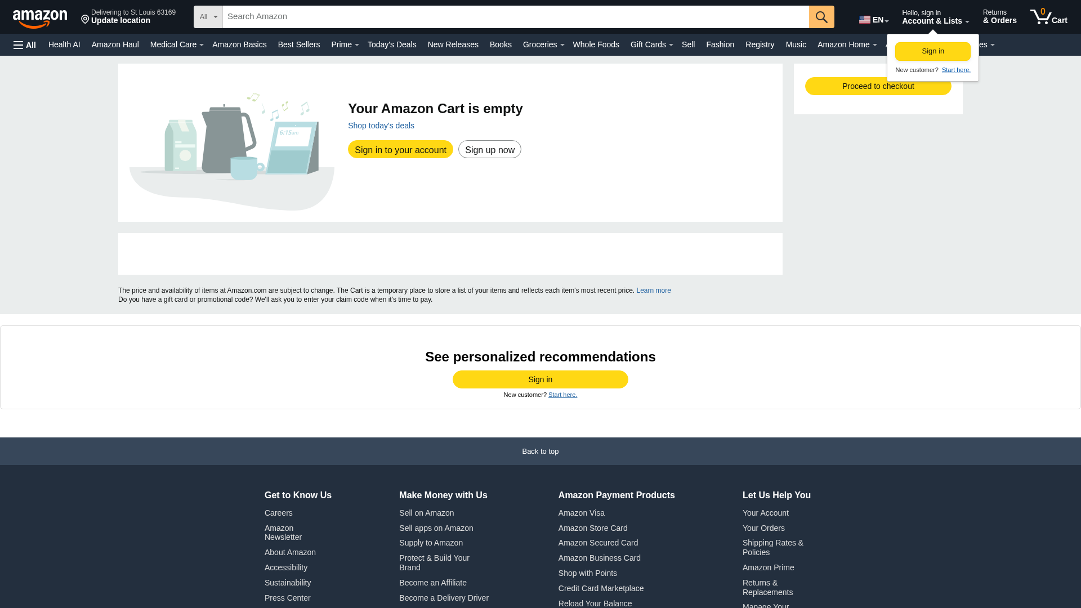Open Health AI in nav bar
This screenshot has height=608, width=1081.
coord(64,44)
